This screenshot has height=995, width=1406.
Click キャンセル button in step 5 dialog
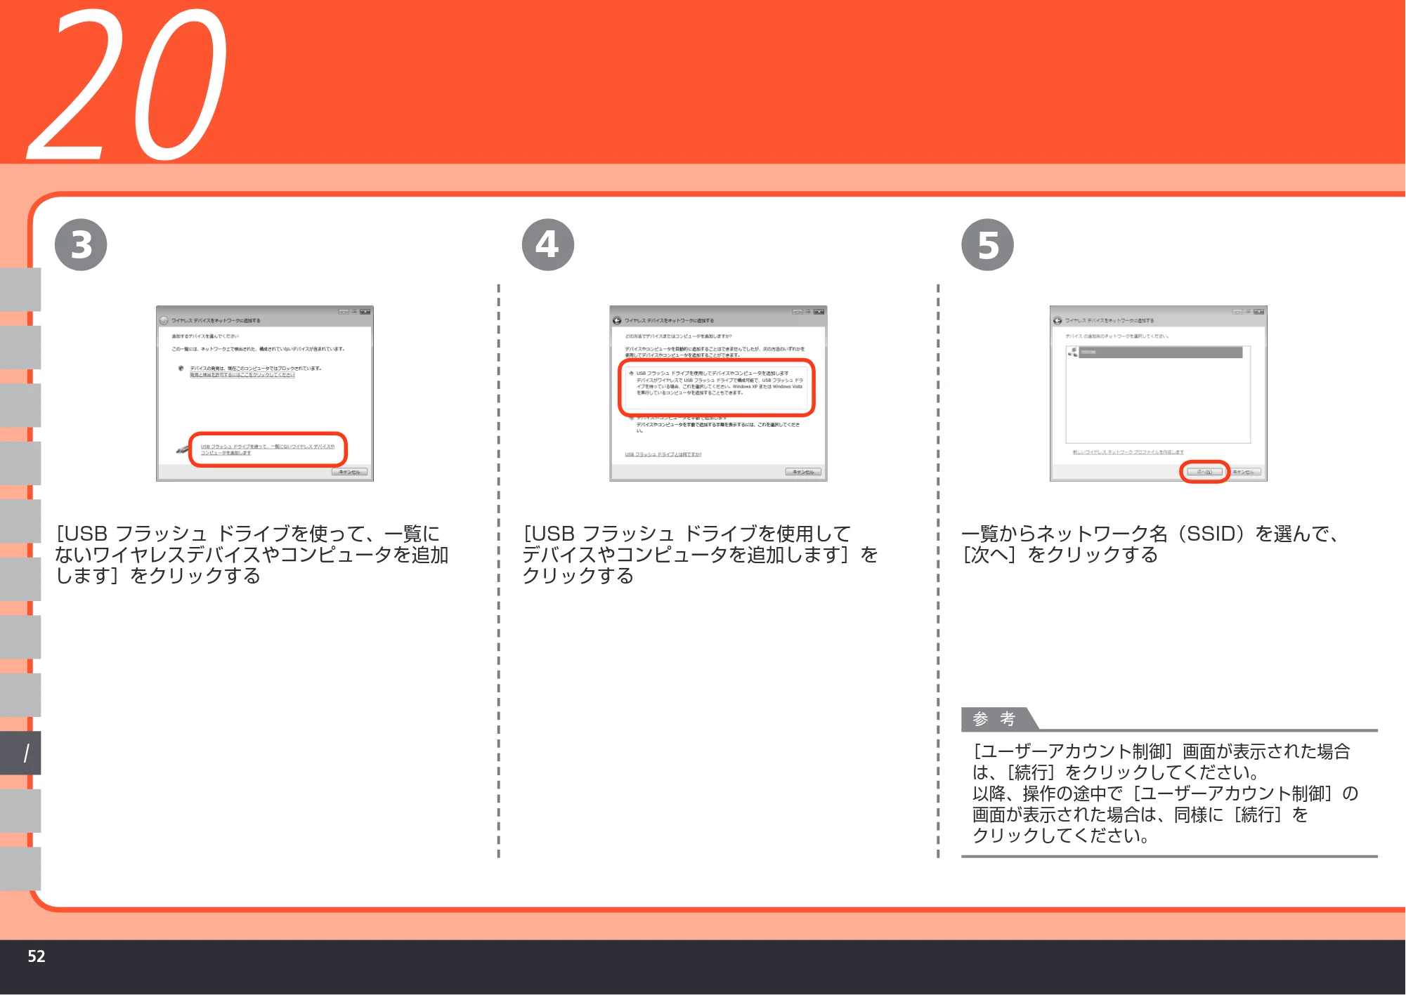click(1244, 472)
